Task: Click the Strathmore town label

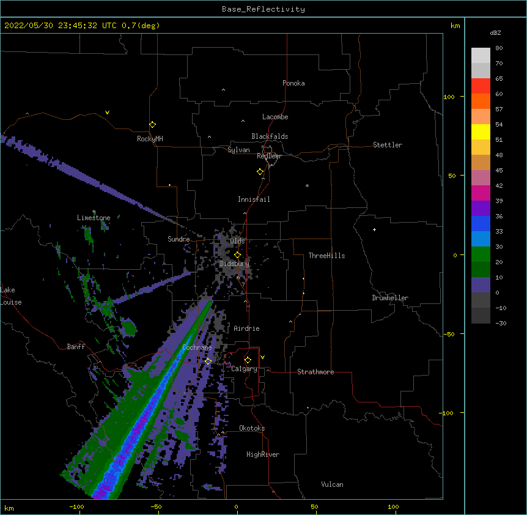Action: [x=315, y=372]
